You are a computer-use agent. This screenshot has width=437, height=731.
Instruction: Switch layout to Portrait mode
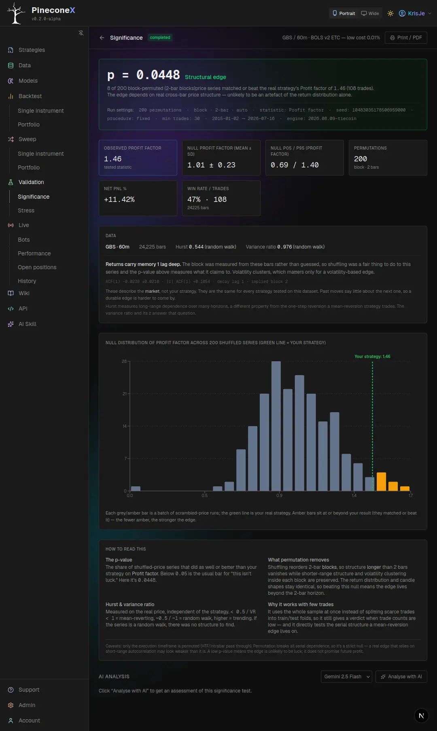point(344,13)
